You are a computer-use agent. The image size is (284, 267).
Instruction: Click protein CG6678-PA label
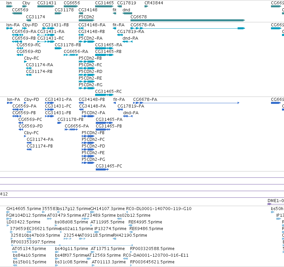(145, 99)
